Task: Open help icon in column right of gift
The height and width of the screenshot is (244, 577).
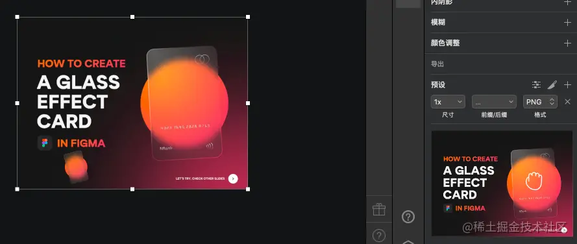Action: [408, 217]
